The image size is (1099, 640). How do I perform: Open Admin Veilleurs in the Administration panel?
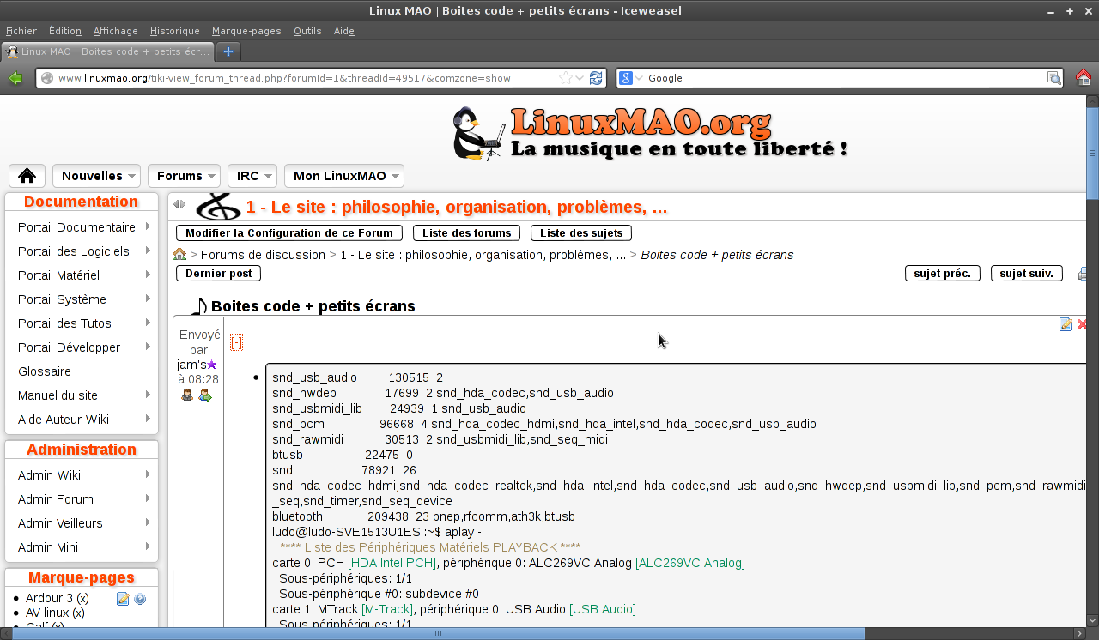[60, 523]
